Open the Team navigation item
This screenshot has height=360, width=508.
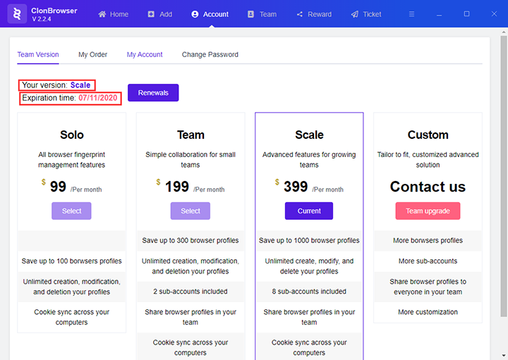coord(262,14)
